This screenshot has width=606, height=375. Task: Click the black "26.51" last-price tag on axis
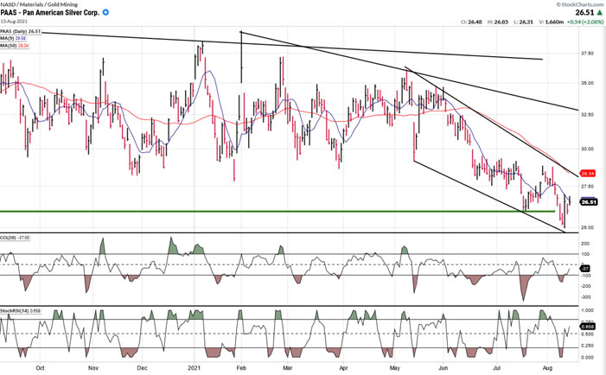(x=589, y=202)
